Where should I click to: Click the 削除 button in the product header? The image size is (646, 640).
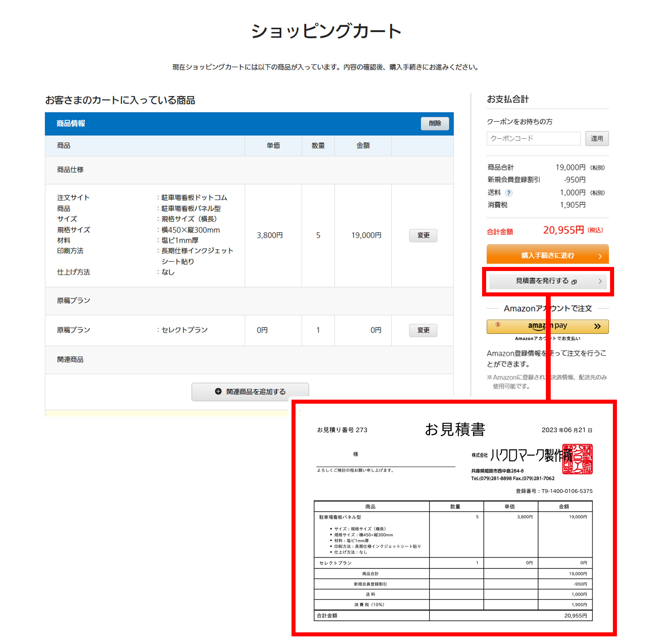tap(435, 123)
